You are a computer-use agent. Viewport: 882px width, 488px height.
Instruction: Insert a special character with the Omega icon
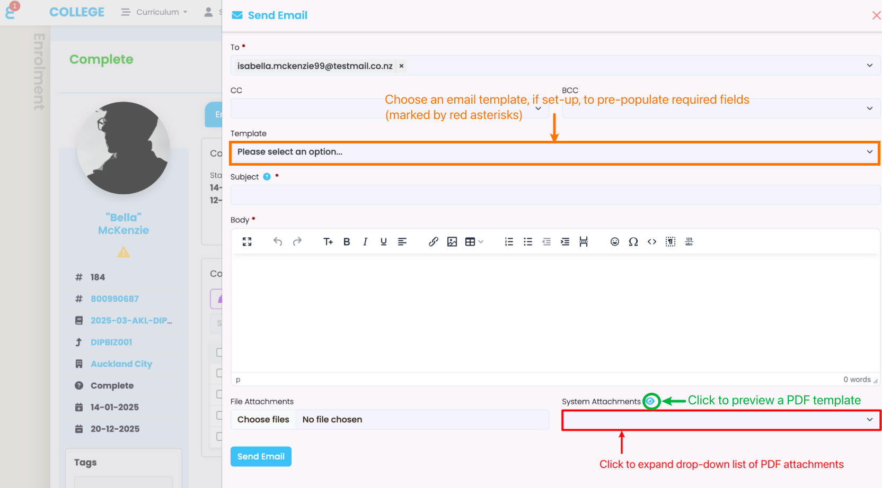(x=633, y=242)
